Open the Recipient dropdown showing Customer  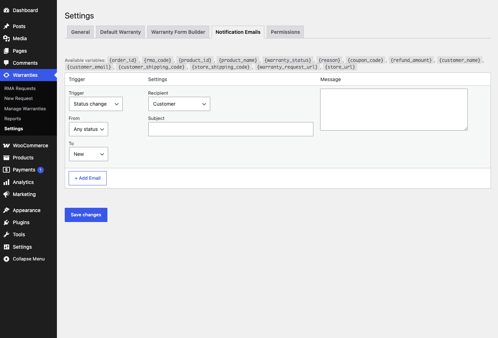179,104
